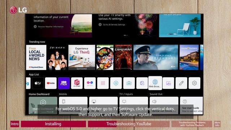231x130 pixels.
Task: Select the blue room chair banner
Action: [180, 25]
